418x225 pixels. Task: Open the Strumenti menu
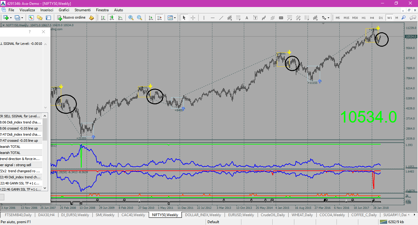pos(82,10)
